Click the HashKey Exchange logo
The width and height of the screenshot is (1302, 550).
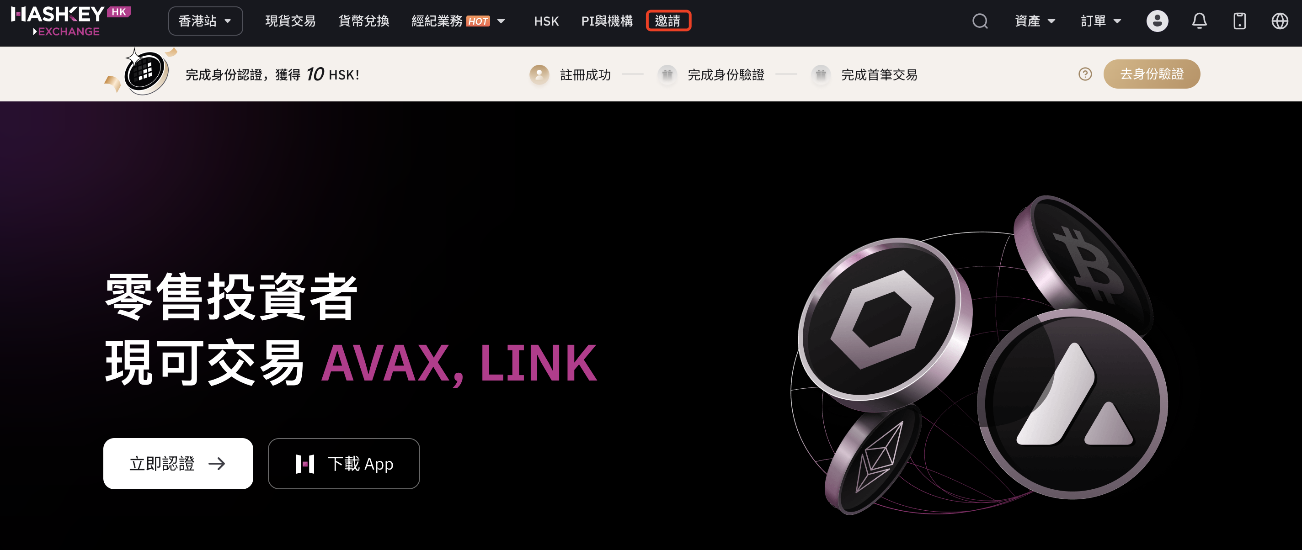coord(71,21)
